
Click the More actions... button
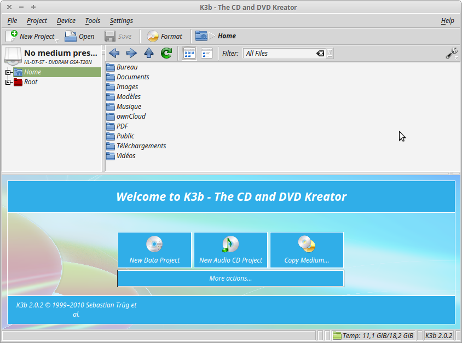230,278
